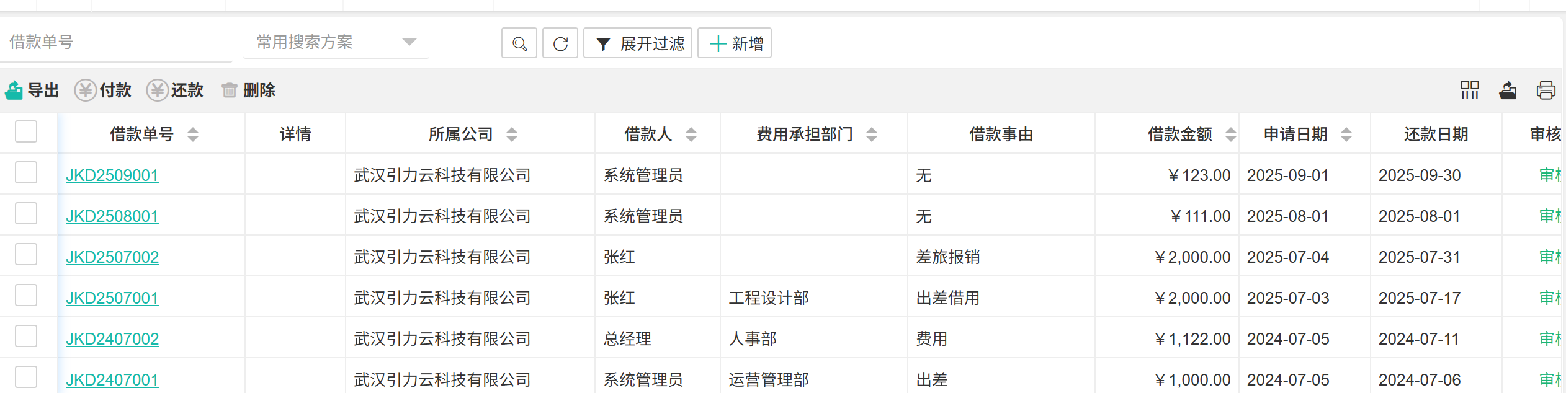Click the magnifier search icon button
Viewport: 1566px width, 393px height.
tap(519, 43)
